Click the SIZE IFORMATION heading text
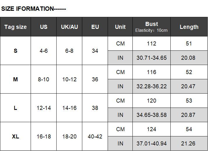 click(x=34, y=9)
